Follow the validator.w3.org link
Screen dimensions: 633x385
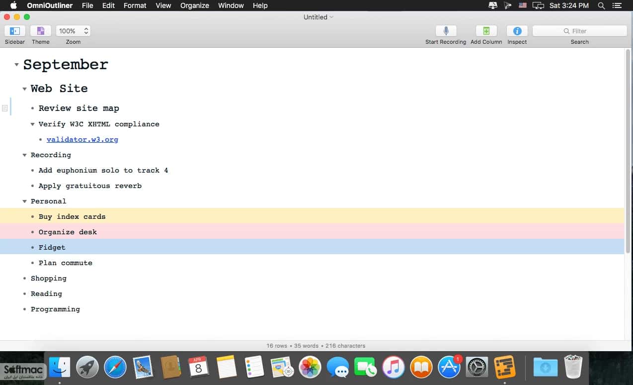coord(82,140)
